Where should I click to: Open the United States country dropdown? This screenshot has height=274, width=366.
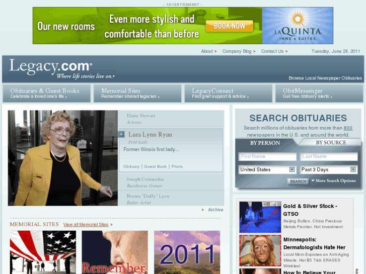(x=267, y=169)
